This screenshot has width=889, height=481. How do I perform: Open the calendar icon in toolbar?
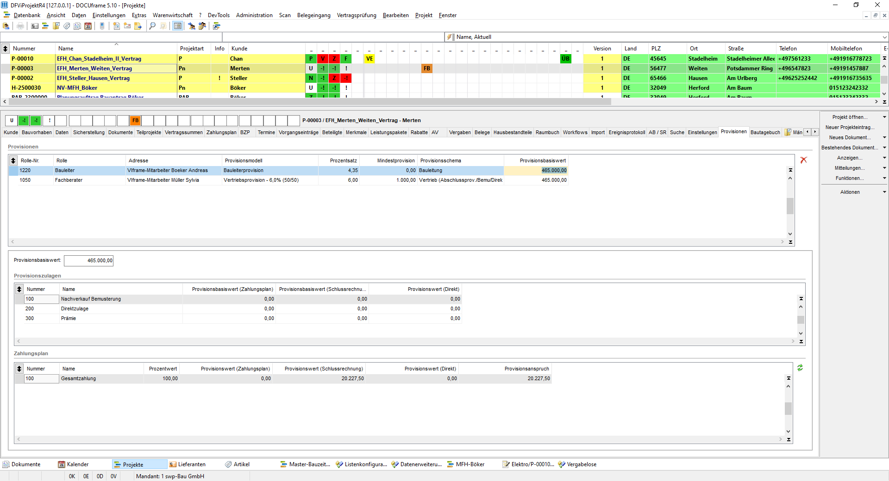tap(88, 26)
